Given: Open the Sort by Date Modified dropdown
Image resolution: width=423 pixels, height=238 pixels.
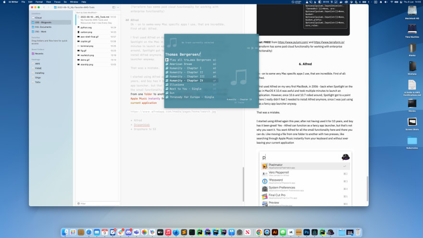Looking at the screenshot, I should 87,13.
